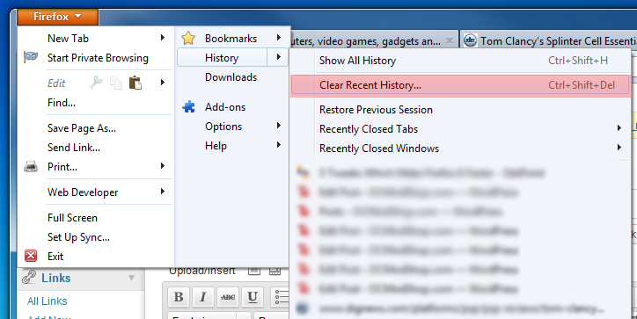This screenshot has width=637, height=319.
Task: Open the Links sidebar section
Action: click(x=56, y=278)
